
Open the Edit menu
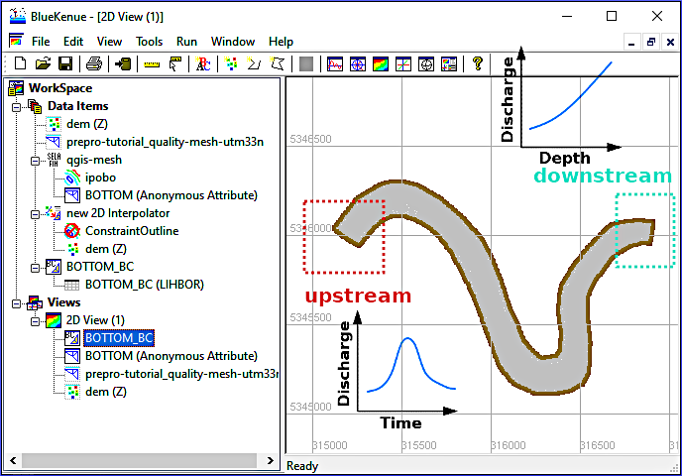coord(73,42)
